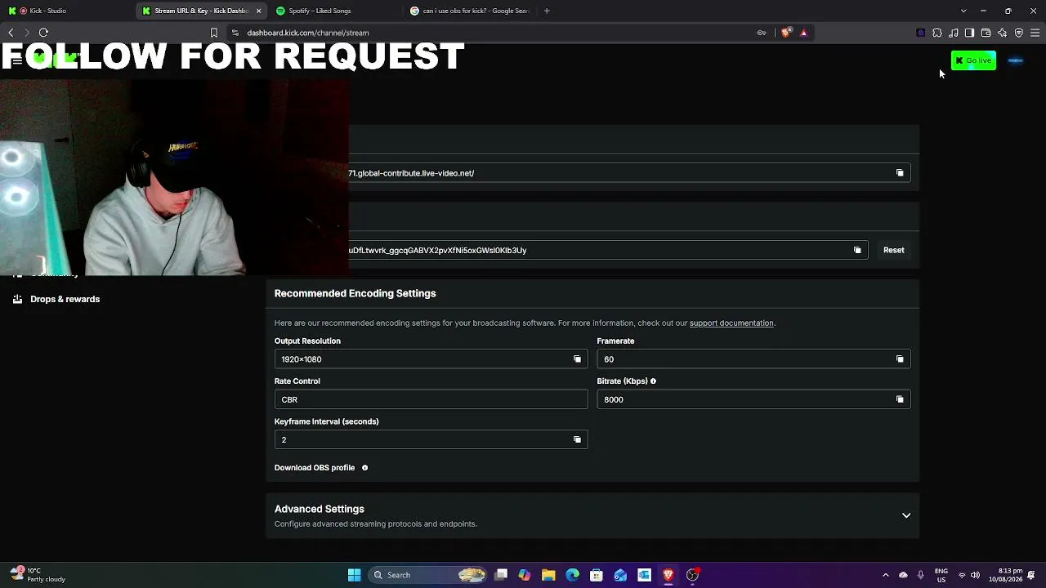1046x588 pixels.
Task: Show hidden system tray icons
Action: point(886,575)
